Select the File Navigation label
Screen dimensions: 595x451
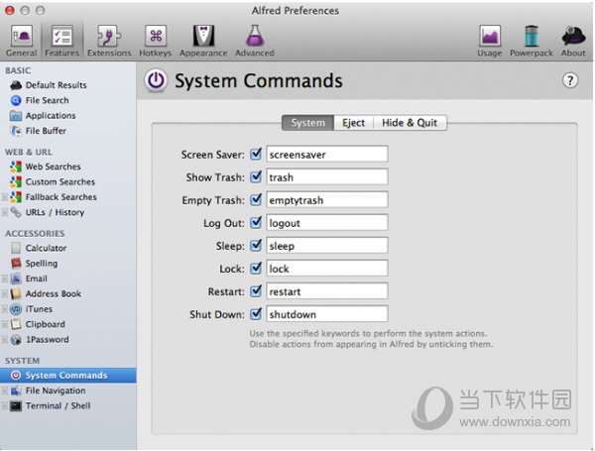point(56,391)
